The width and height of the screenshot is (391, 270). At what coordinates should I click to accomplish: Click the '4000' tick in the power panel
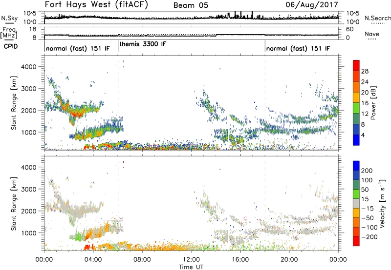(x=28, y=67)
